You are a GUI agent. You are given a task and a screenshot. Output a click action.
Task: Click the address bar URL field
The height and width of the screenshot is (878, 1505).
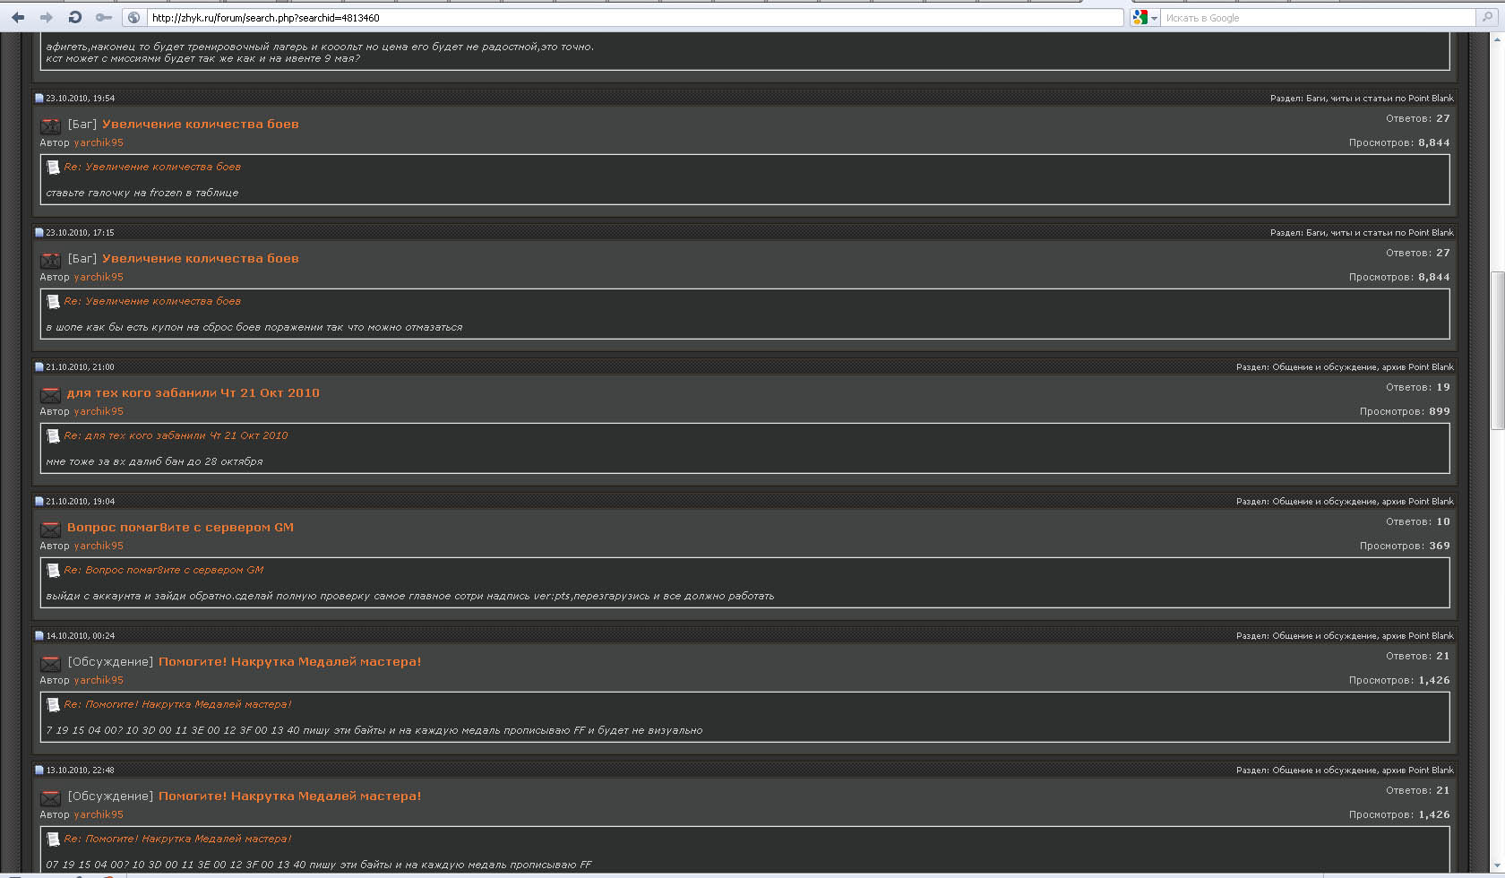click(627, 17)
